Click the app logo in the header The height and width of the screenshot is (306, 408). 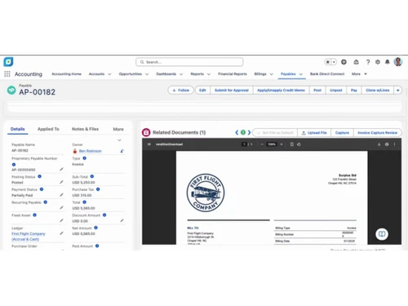[x=8, y=62]
